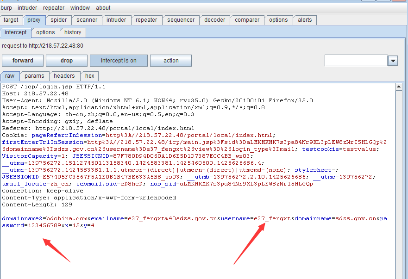Screen dimensions: 408x279
Task: Click the domainname2 parameter name
Action: (x=22, y=218)
